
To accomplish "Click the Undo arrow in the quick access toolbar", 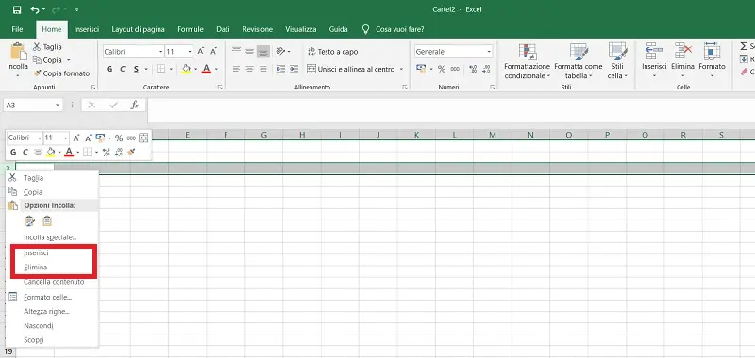I will coord(35,9).
